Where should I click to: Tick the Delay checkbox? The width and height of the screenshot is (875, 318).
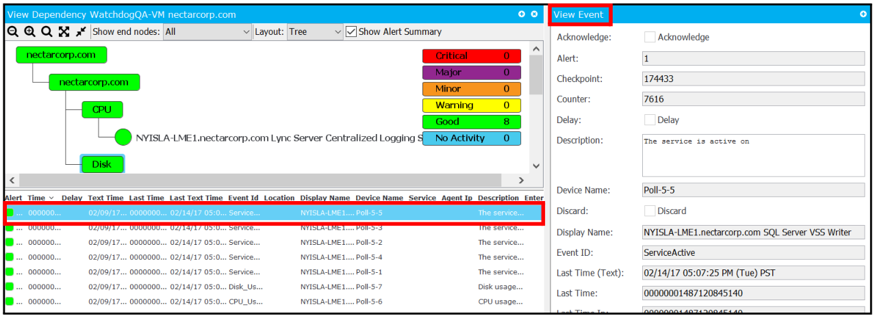tap(650, 120)
